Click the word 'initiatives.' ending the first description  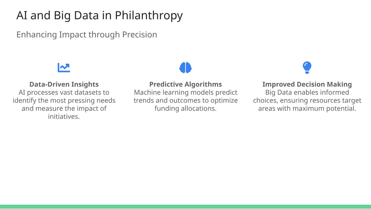pos(64,117)
